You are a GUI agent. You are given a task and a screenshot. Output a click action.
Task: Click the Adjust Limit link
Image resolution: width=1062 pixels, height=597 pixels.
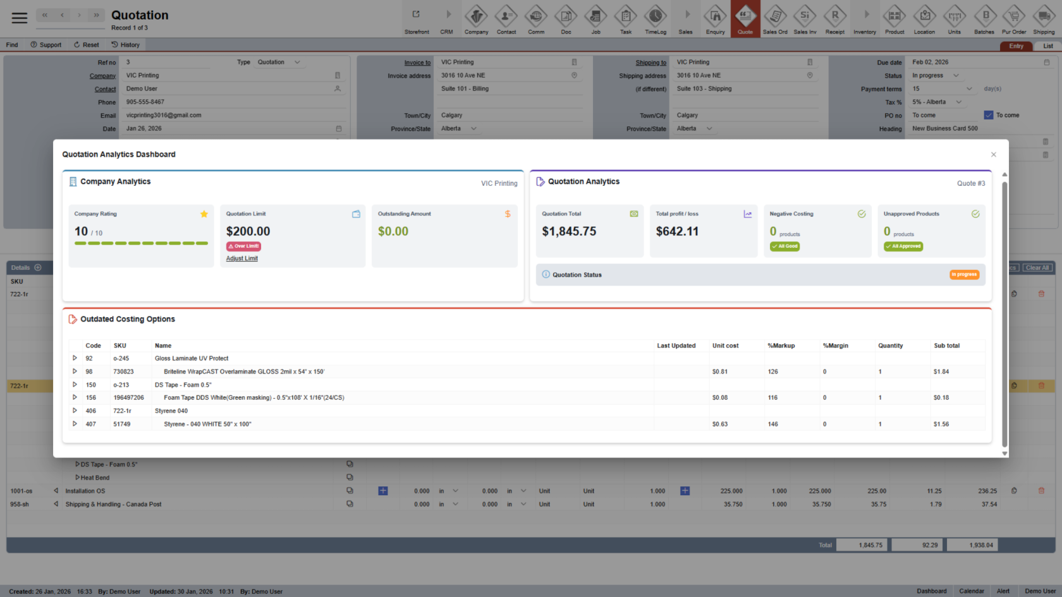[x=242, y=258]
